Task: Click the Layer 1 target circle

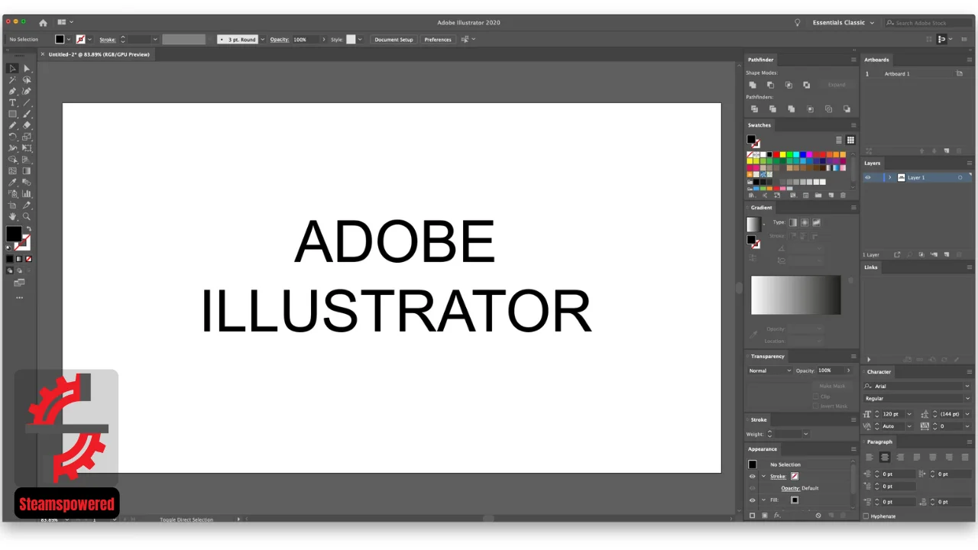Action: (960, 177)
